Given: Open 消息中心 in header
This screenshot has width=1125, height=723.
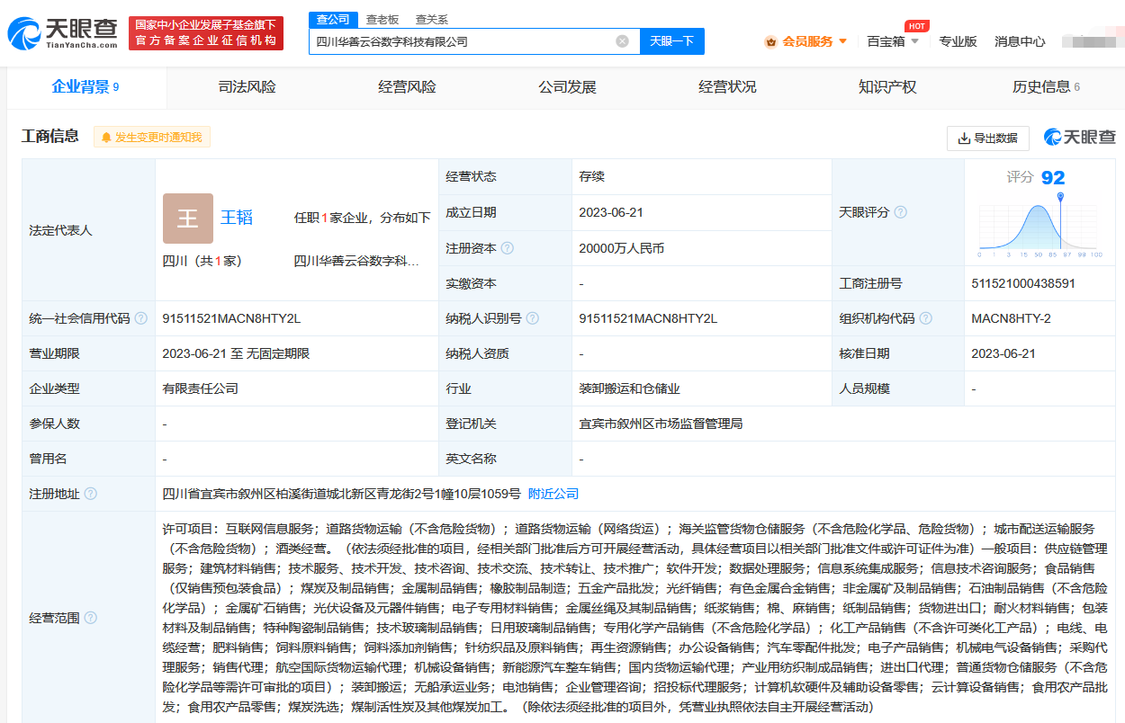Looking at the screenshot, I should click(1020, 41).
